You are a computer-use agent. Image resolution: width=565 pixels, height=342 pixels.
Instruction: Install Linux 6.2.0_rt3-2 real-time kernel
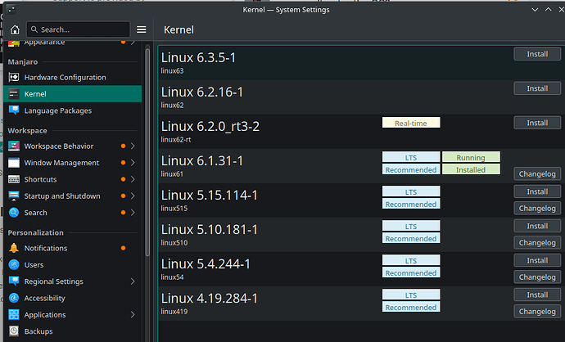point(537,123)
